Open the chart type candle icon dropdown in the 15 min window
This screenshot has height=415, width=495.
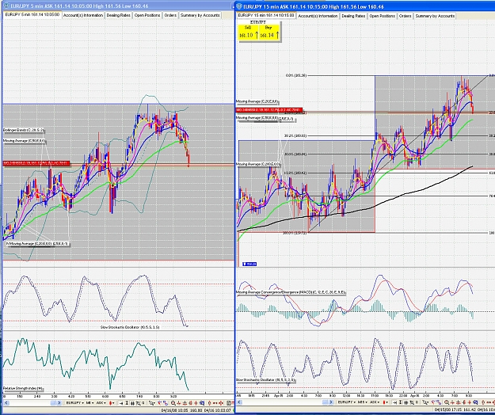pos(386,402)
